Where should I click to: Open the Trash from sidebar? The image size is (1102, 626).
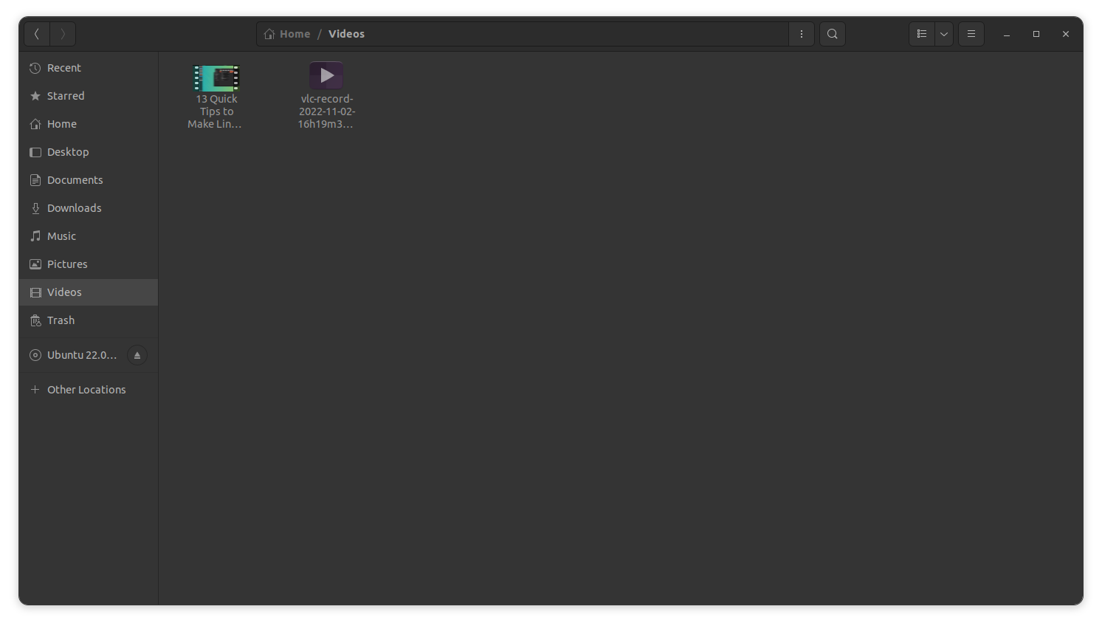pos(61,320)
